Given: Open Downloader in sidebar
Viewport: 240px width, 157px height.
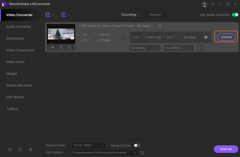Looking at the screenshot, I should [15, 38].
